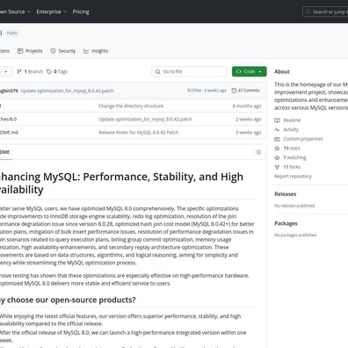Image resolution: width=348 pixels, height=348 pixels.
Task: Open commit message Change the directory structure
Action: point(131,106)
